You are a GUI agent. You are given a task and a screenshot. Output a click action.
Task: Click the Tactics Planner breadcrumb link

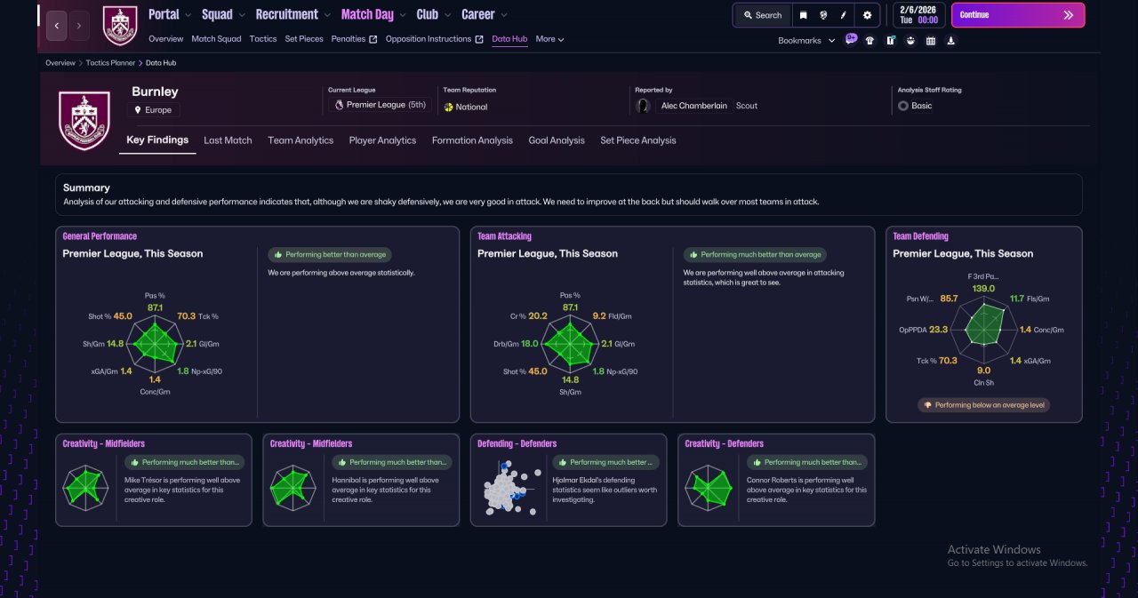pos(111,63)
